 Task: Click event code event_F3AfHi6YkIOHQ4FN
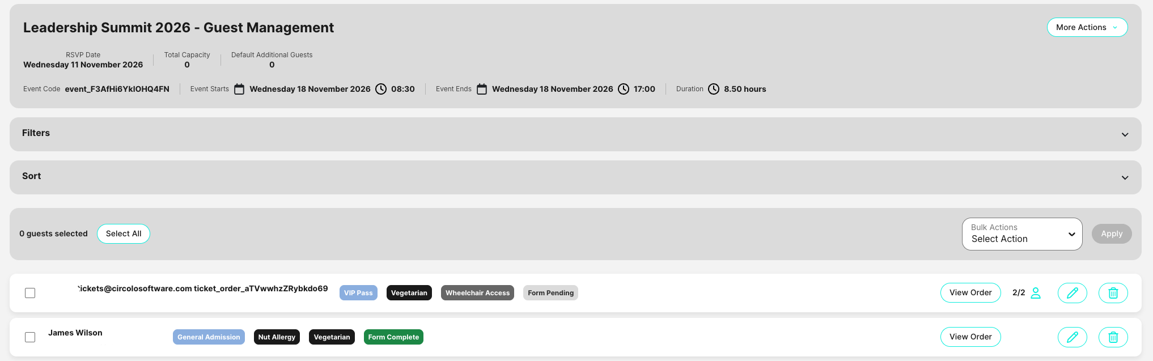tap(117, 89)
